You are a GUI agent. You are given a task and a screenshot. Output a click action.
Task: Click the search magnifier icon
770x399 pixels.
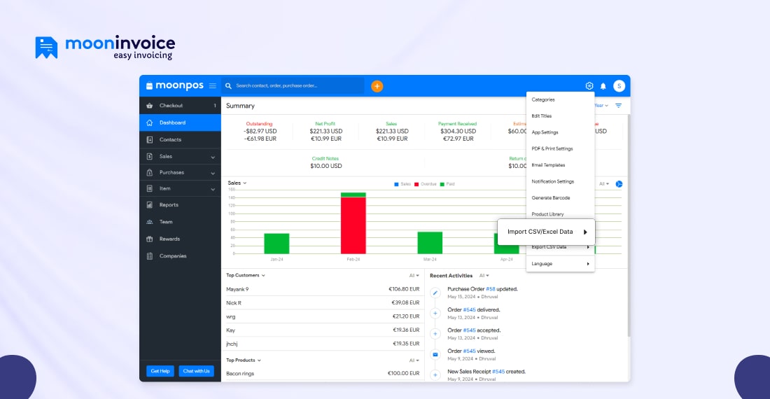point(228,86)
